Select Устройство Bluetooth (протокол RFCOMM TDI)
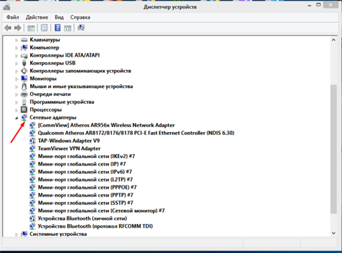 pyautogui.click(x=95, y=226)
